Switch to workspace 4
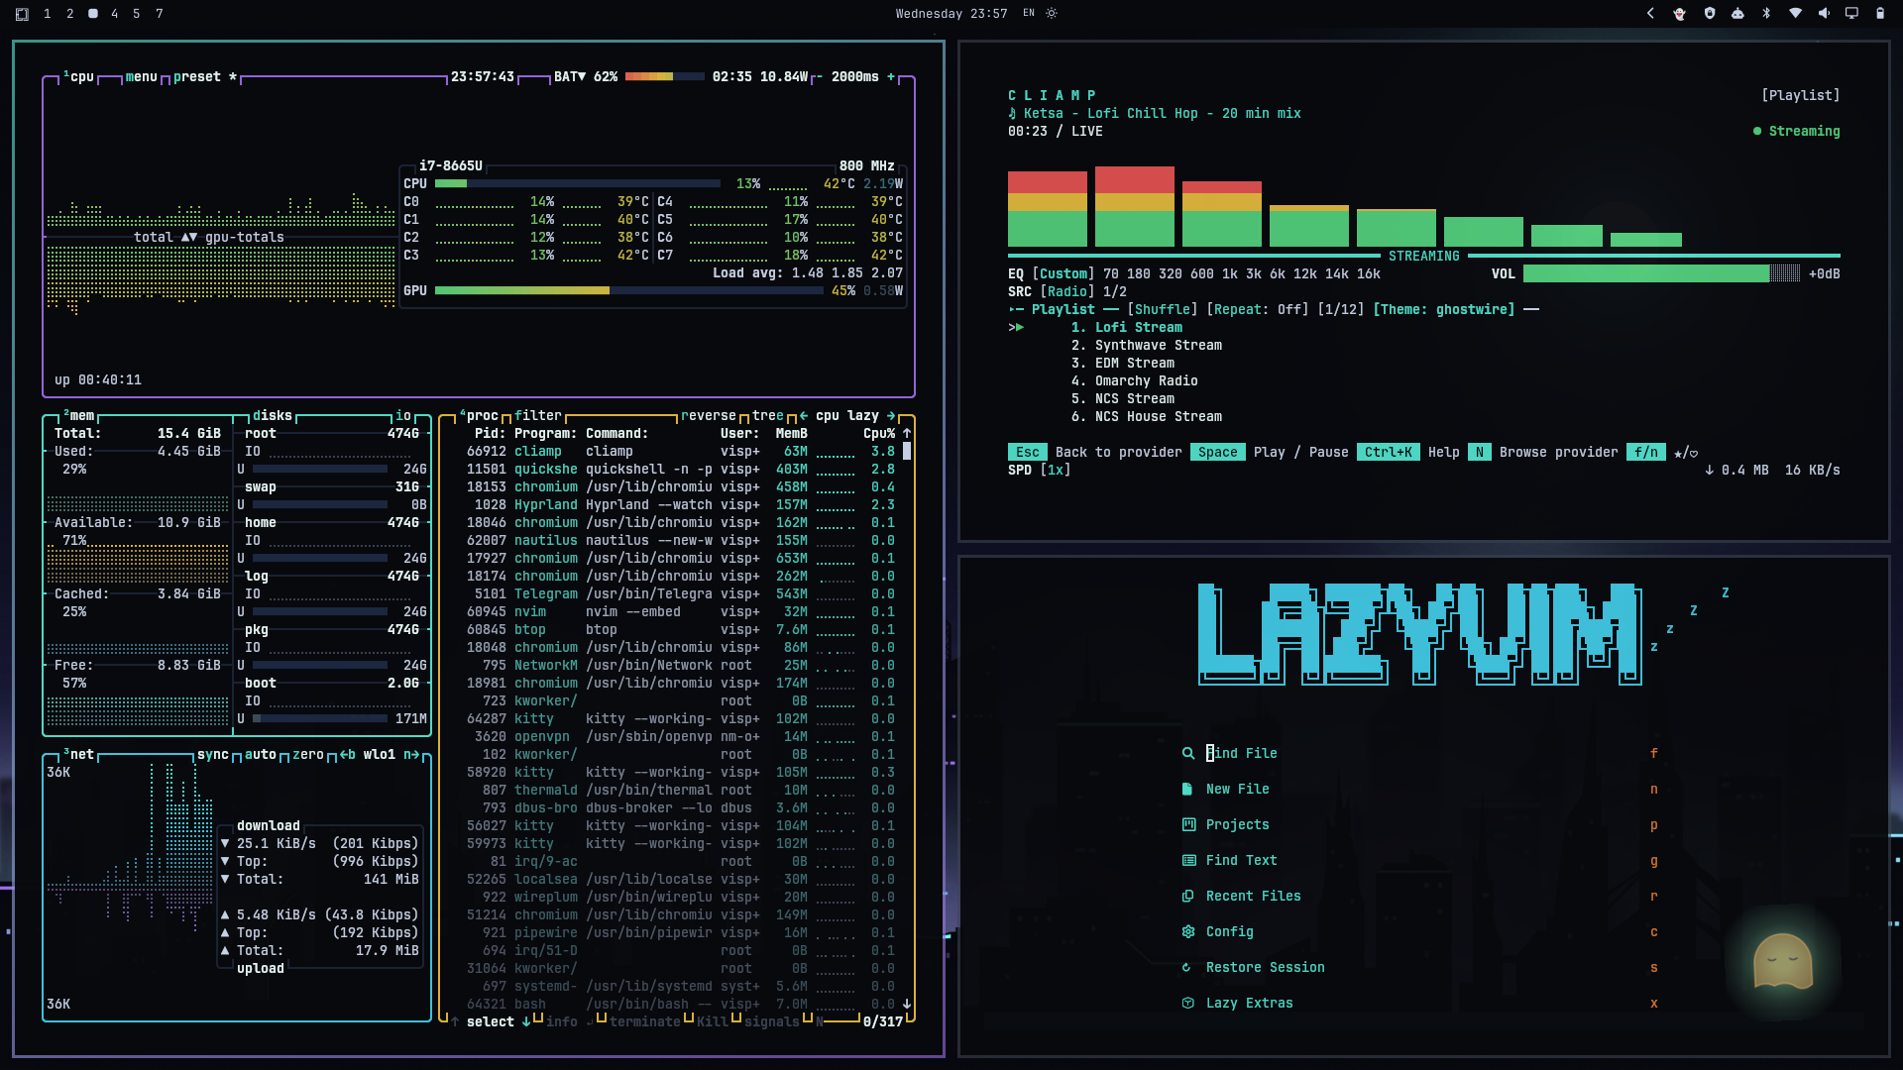 [x=115, y=14]
